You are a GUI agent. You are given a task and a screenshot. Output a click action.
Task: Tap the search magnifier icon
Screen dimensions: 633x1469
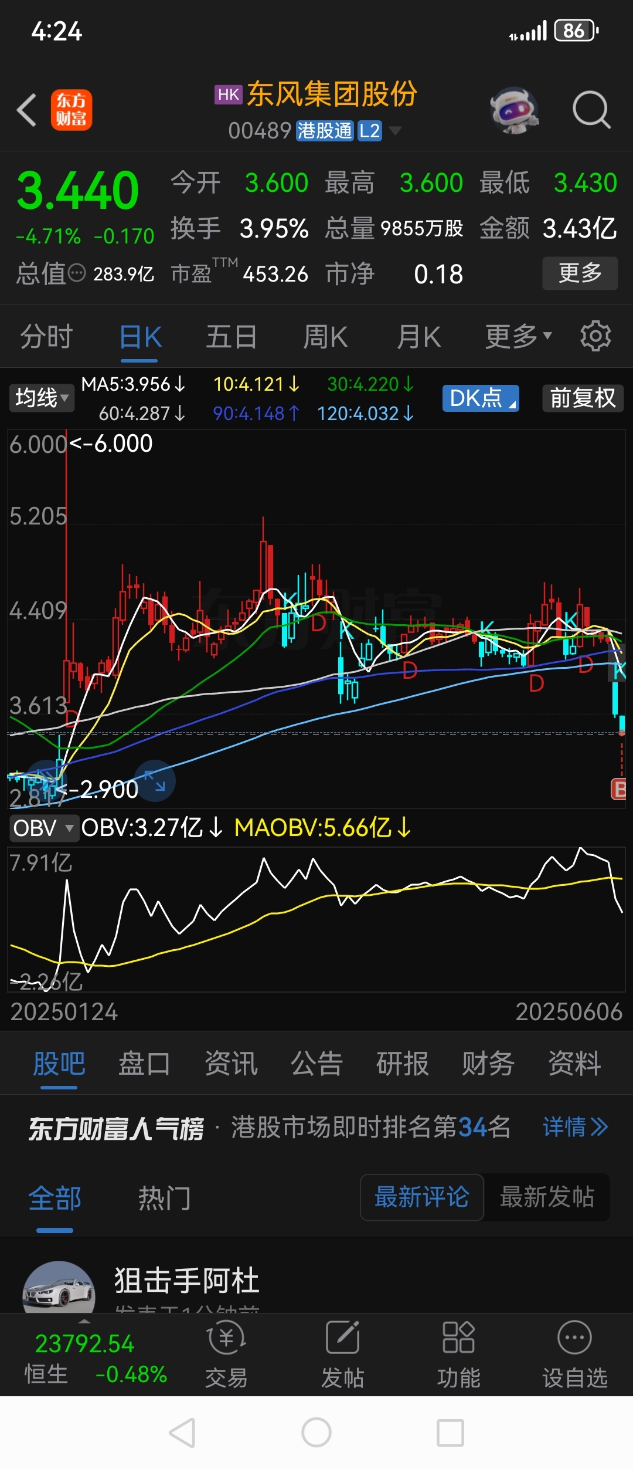(x=591, y=110)
